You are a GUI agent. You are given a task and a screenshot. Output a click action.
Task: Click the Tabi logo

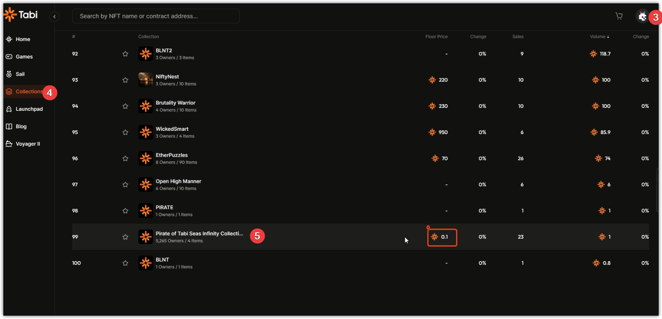21,15
